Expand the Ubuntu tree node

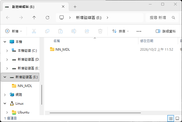coord(7,112)
